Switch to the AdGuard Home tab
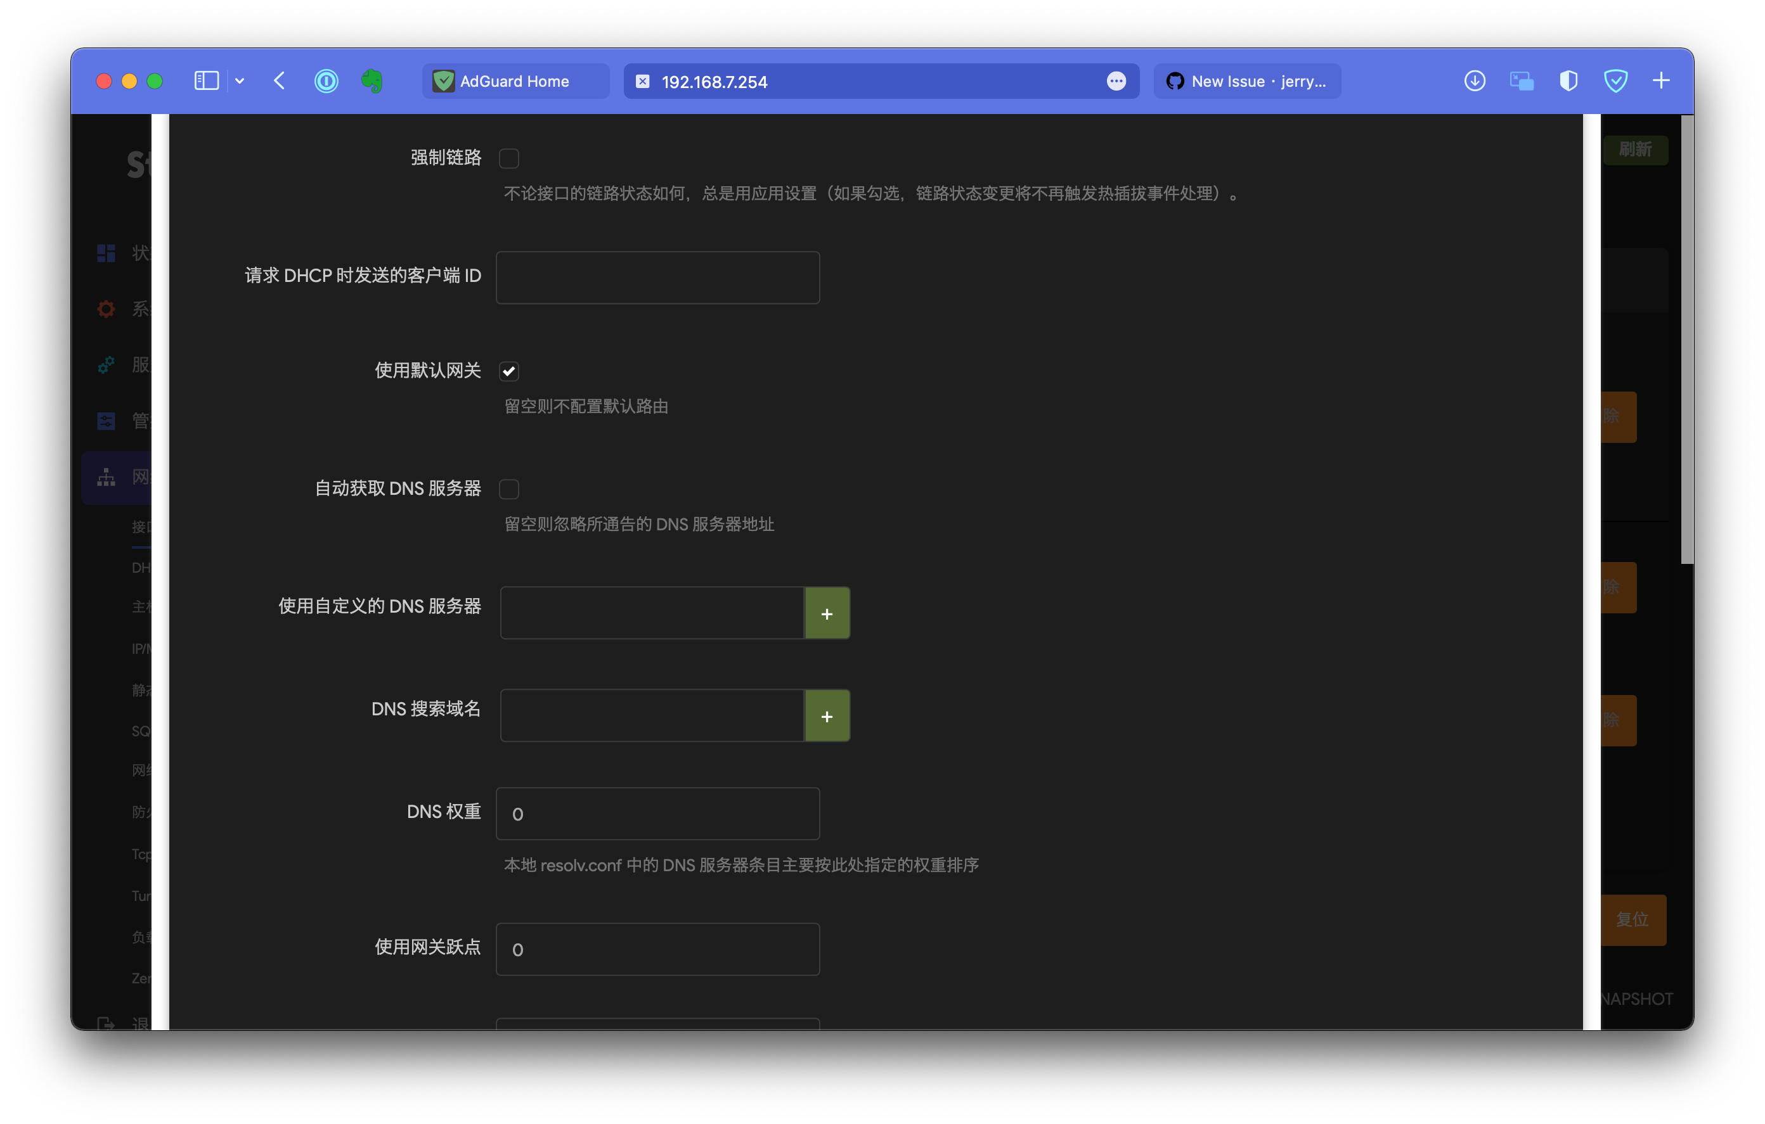 click(515, 81)
